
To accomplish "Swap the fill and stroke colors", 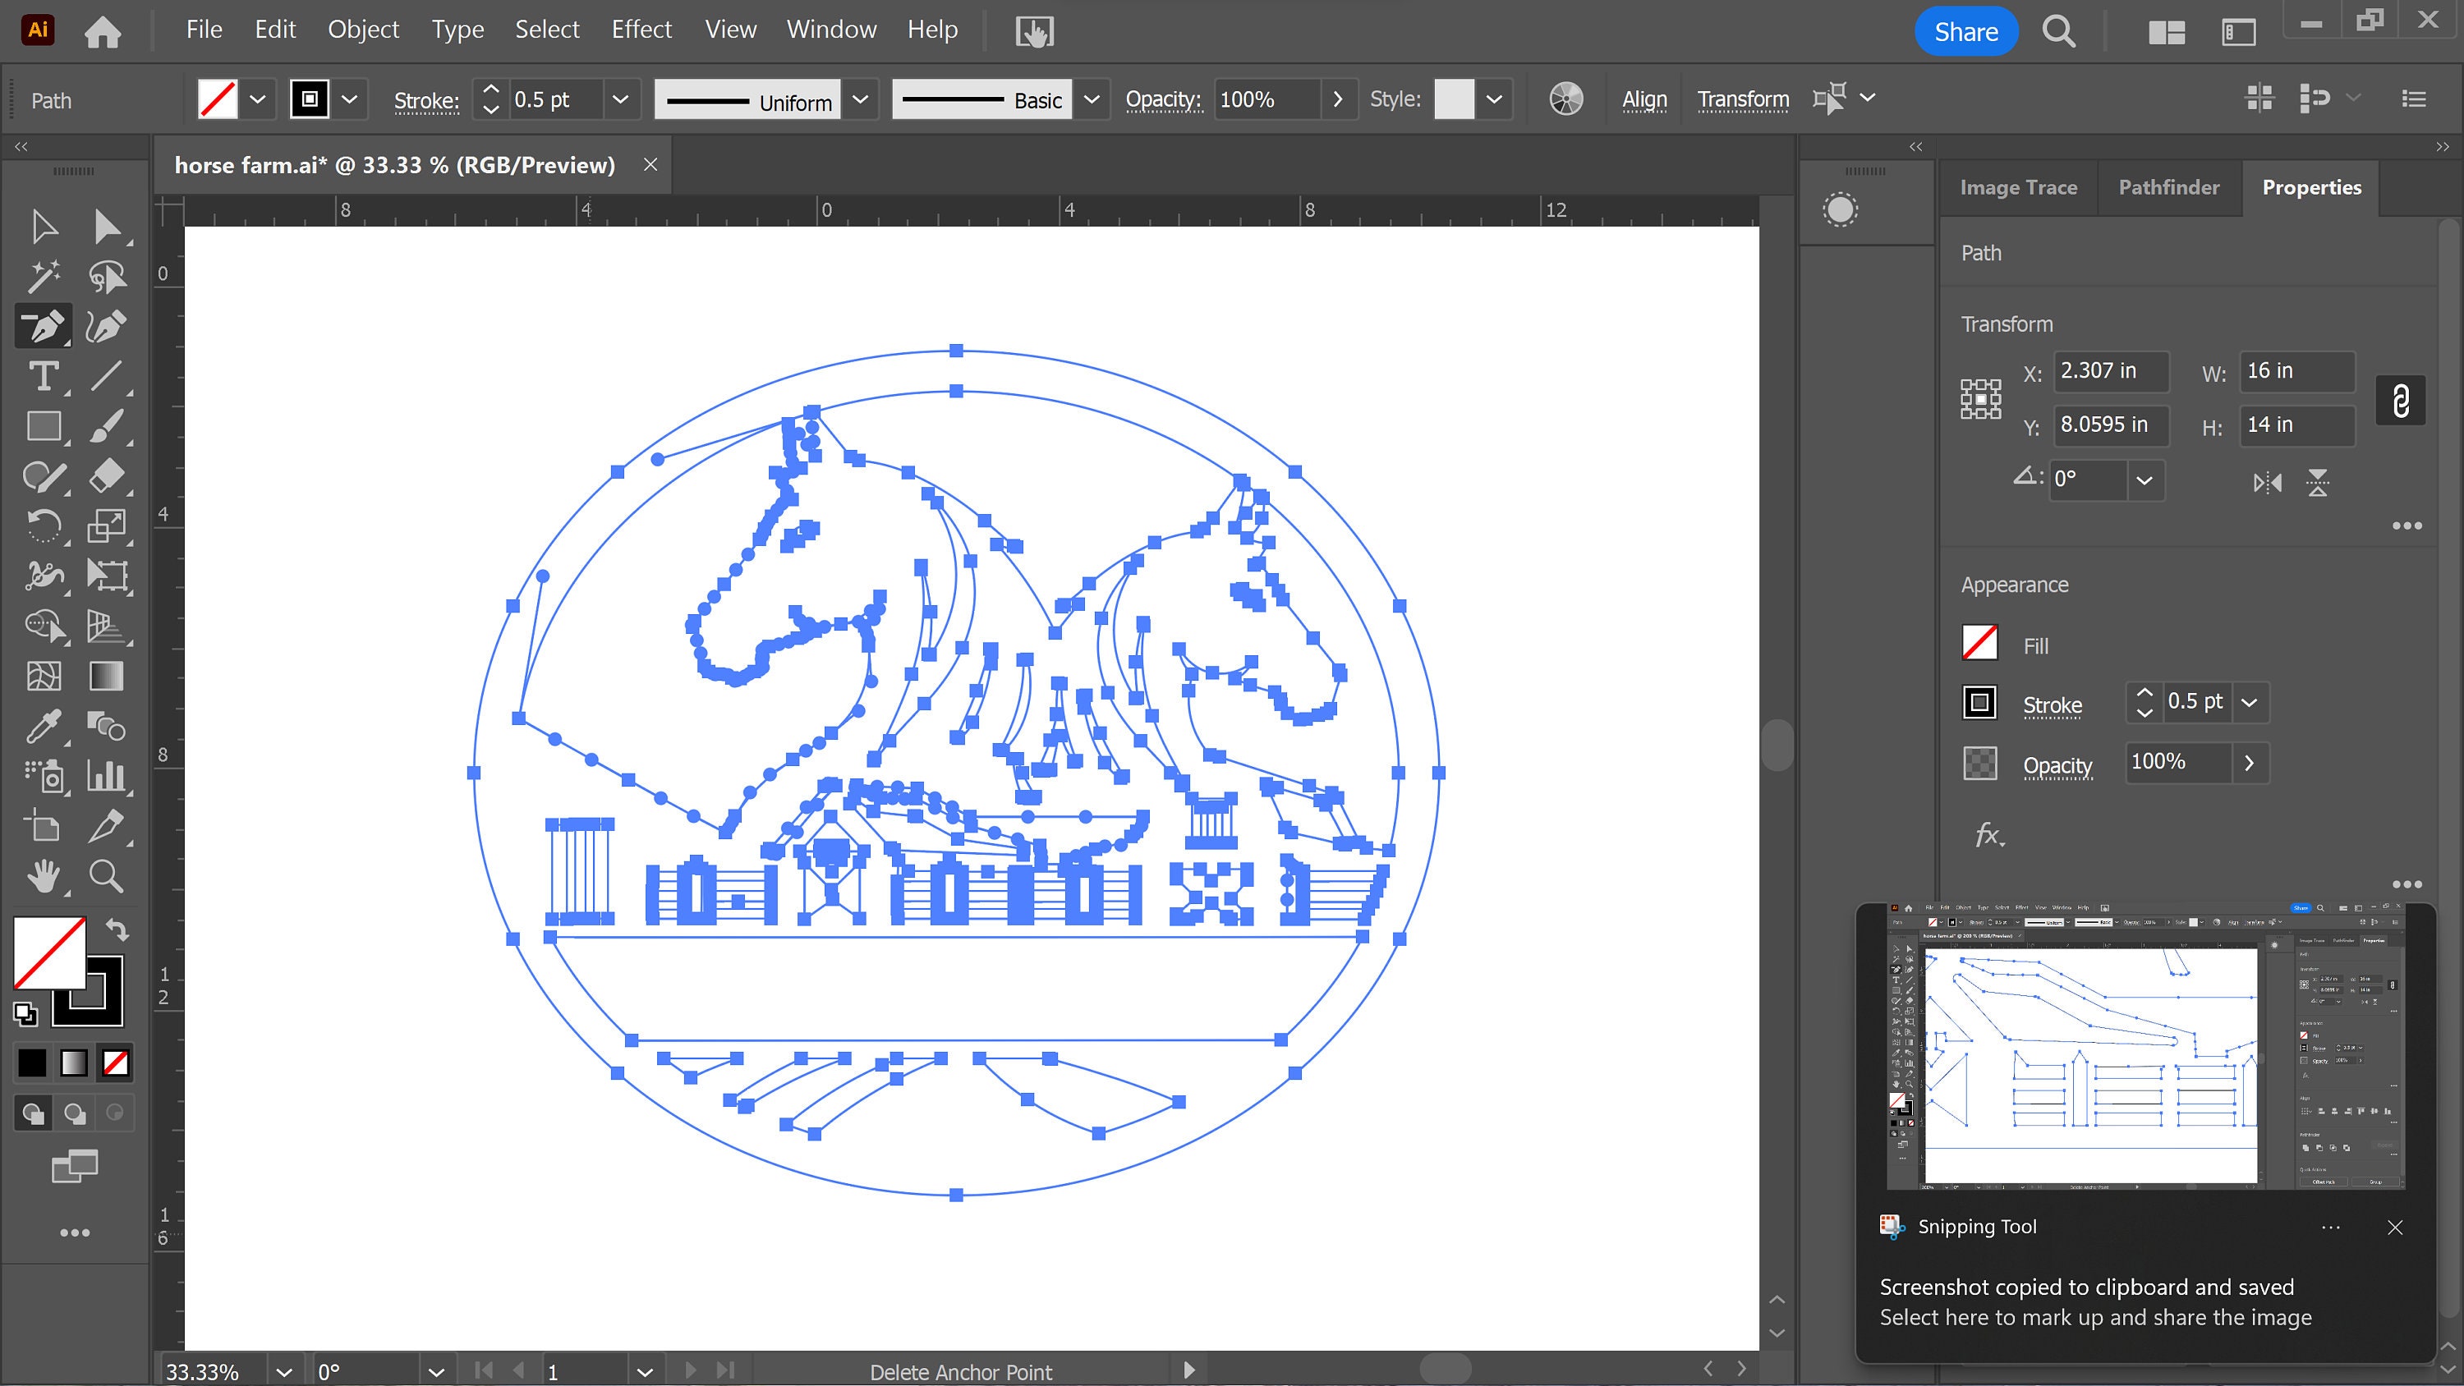I will click(117, 930).
